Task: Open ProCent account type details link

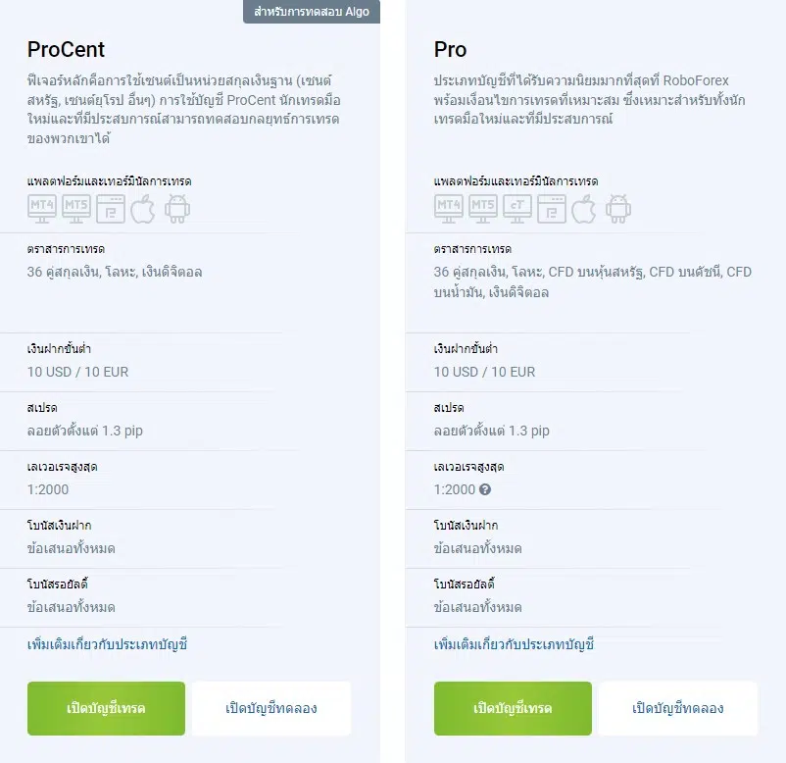Action: pos(107,644)
